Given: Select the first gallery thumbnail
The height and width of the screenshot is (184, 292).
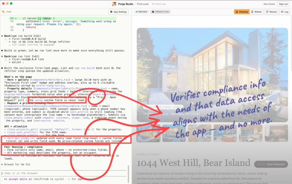Looking at the screenshot, I should click(148, 133).
